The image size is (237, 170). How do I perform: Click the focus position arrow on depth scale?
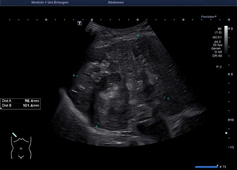click(x=227, y=133)
